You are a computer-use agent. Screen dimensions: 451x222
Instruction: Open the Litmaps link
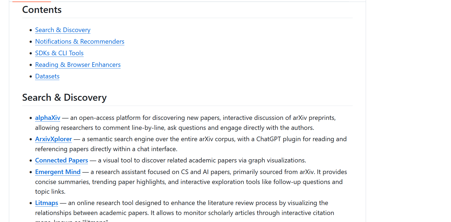click(x=46, y=203)
